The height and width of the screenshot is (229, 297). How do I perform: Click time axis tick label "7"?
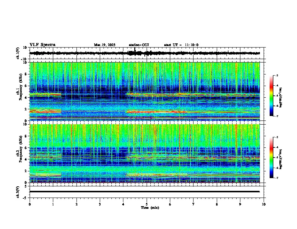[x=193, y=204]
